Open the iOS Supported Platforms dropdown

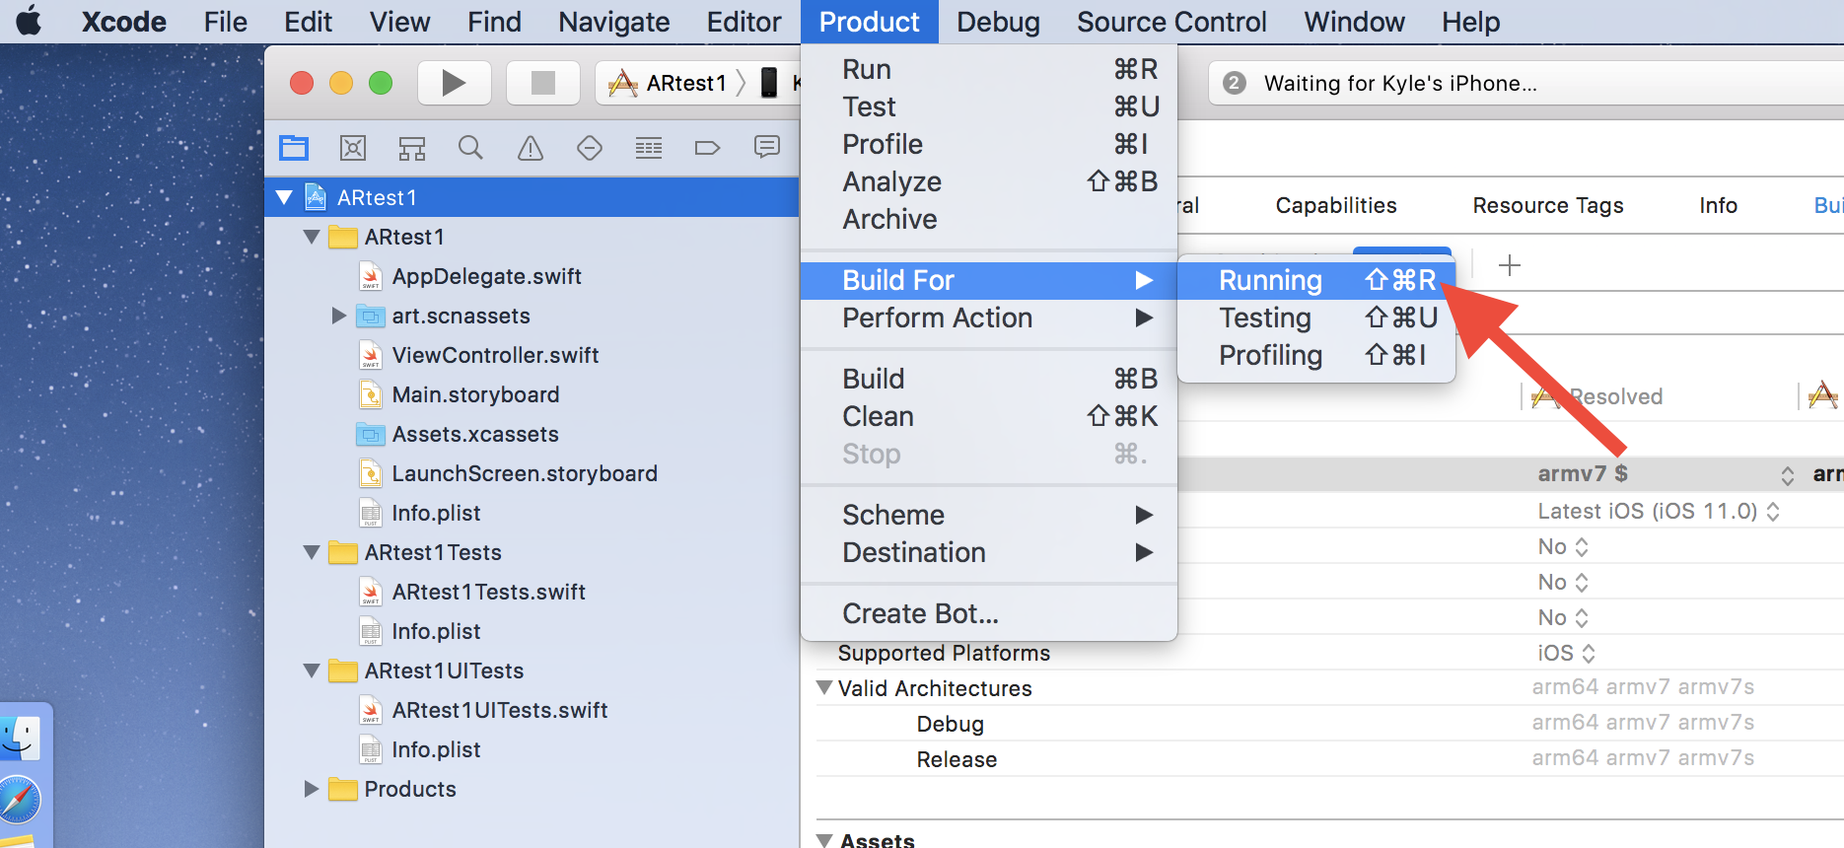coord(1566,653)
